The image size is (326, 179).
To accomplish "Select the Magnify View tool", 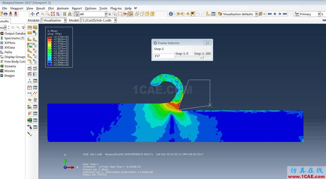I will [43, 14].
